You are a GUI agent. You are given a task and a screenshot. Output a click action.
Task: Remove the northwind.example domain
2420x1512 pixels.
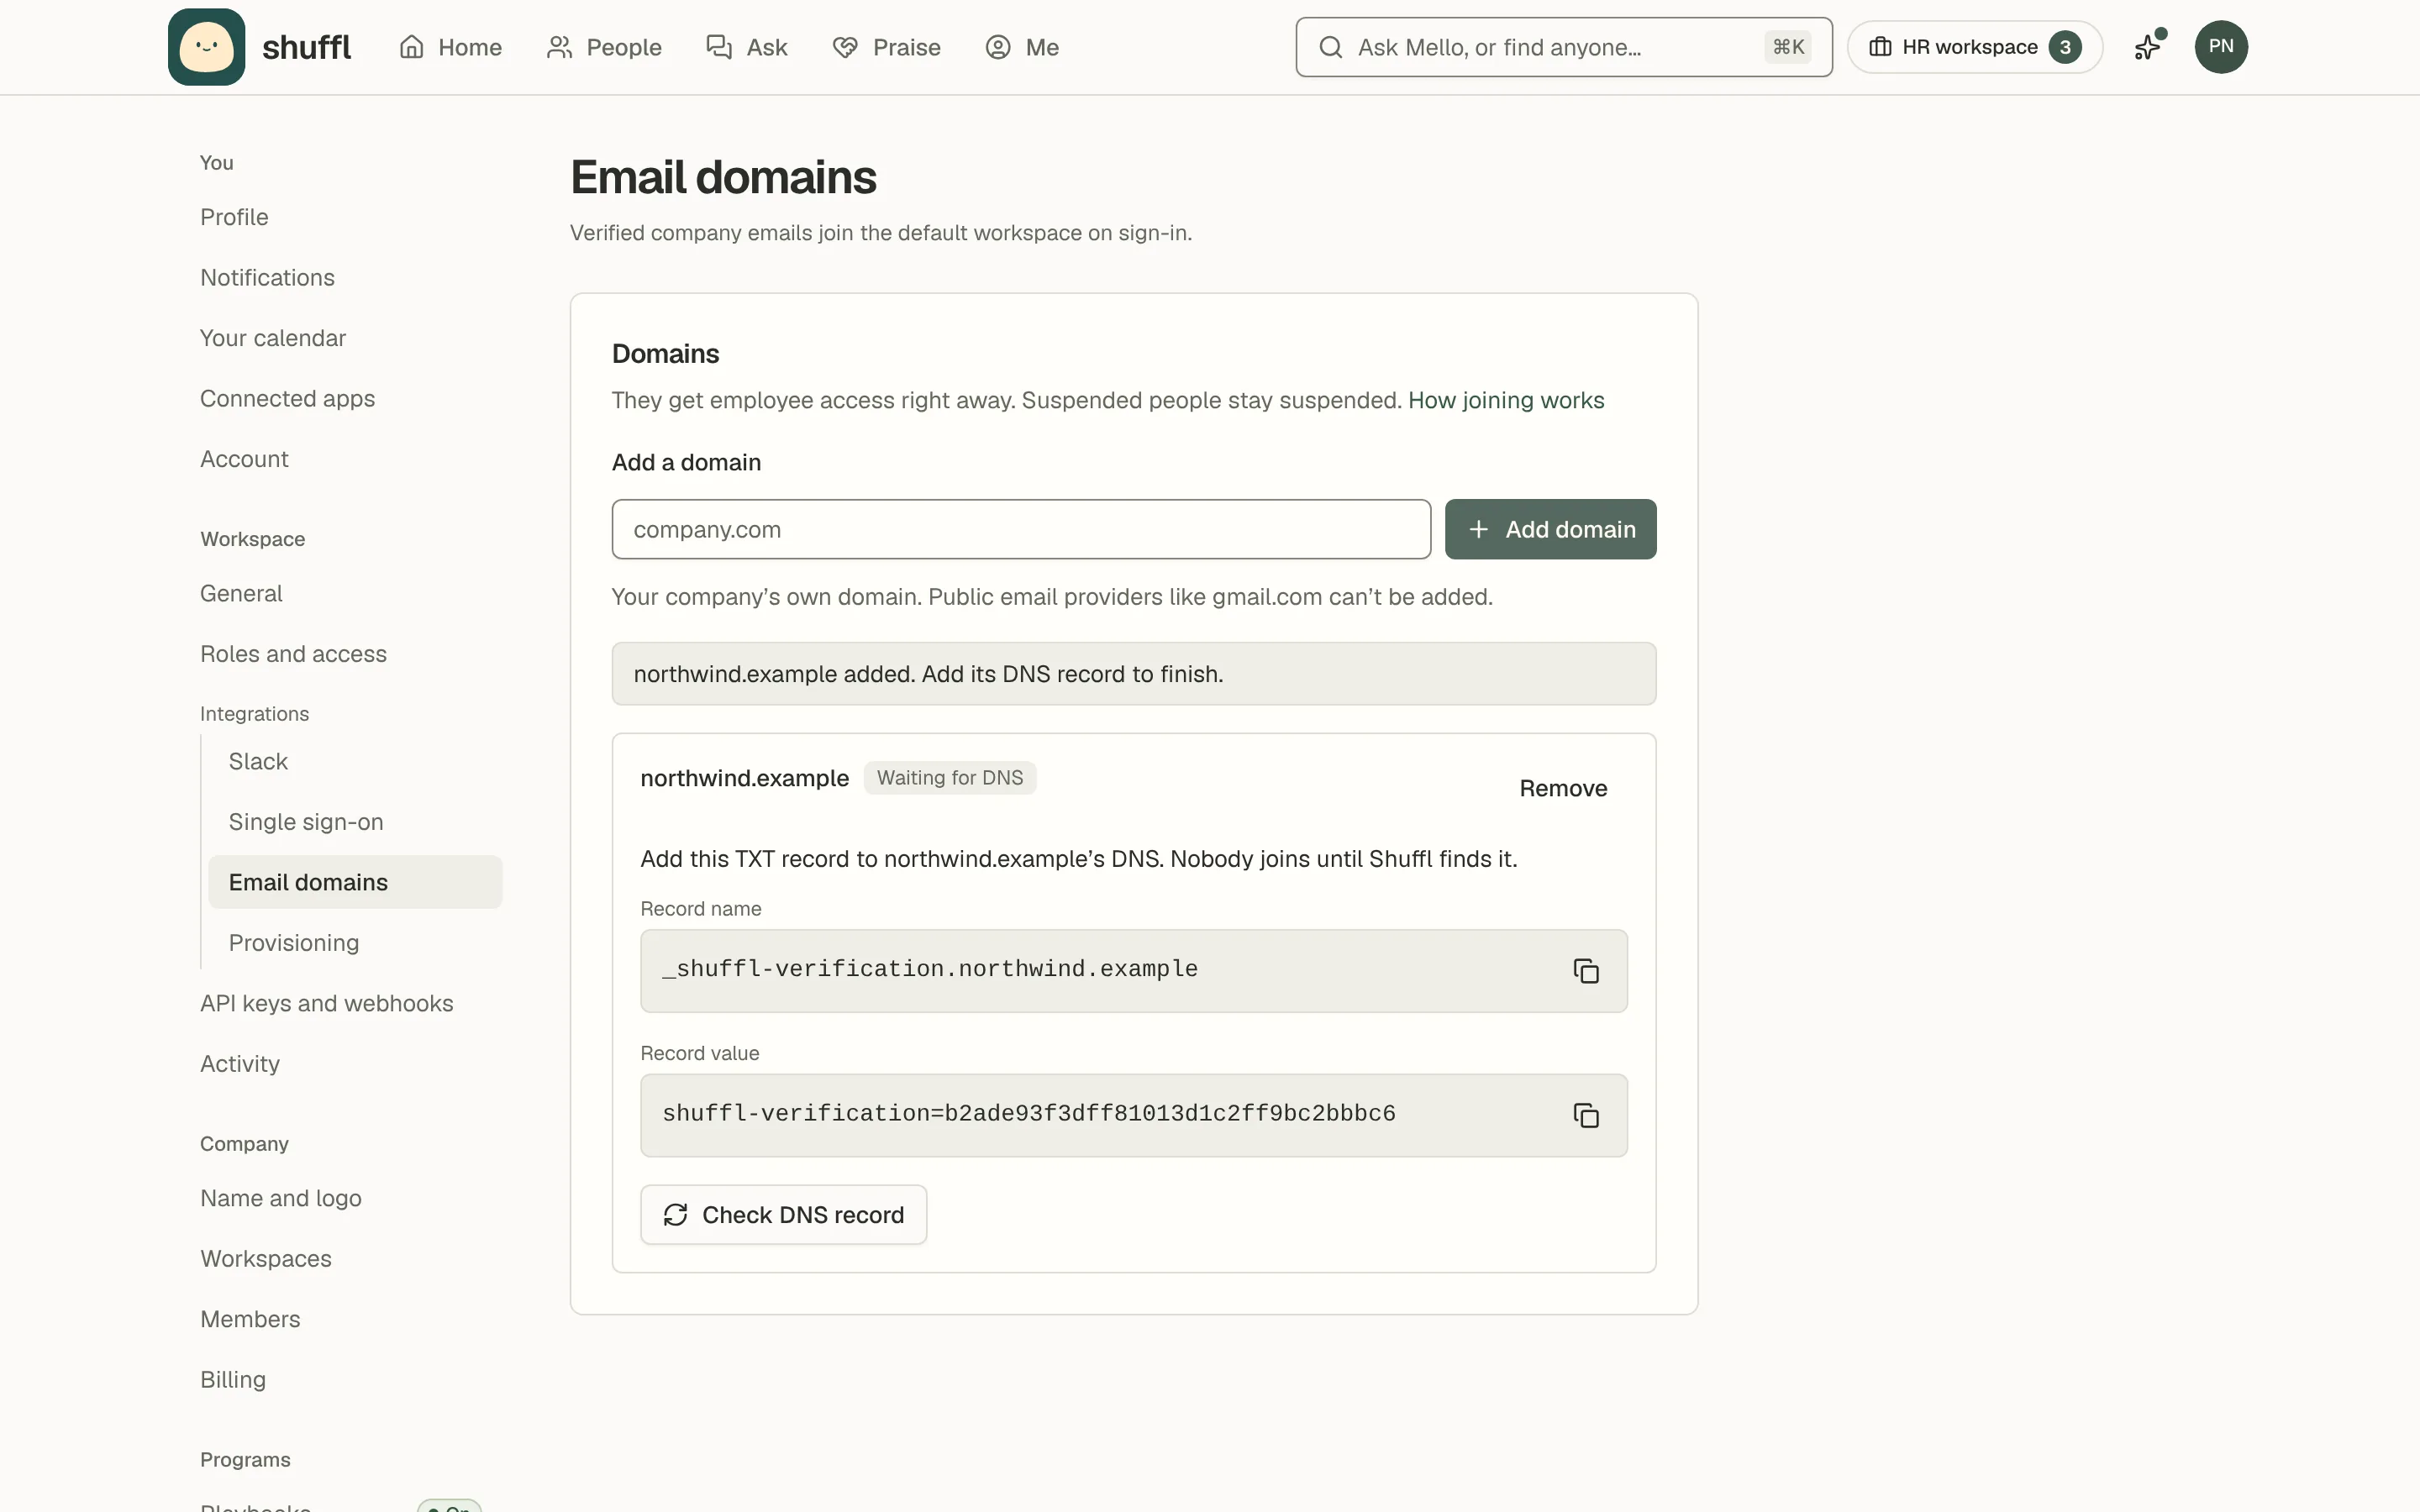(x=1563, y=788)
